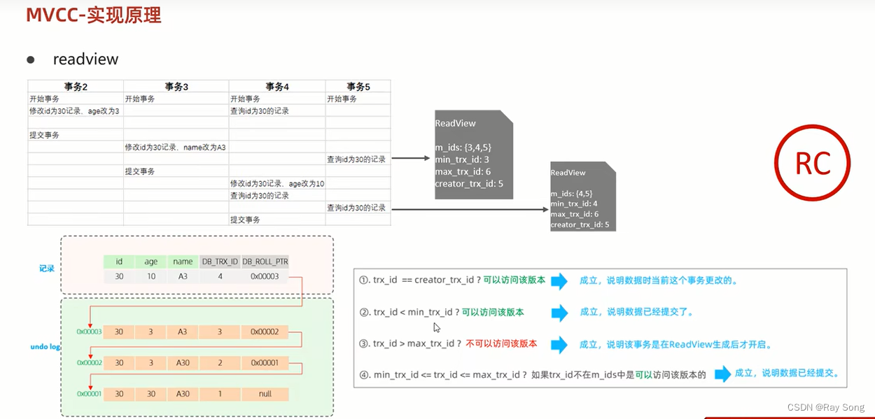Click "开始事务" in the 事务5 column
Image resolution: width=875 pixels, height=419 pixels.
coord(342,99)
